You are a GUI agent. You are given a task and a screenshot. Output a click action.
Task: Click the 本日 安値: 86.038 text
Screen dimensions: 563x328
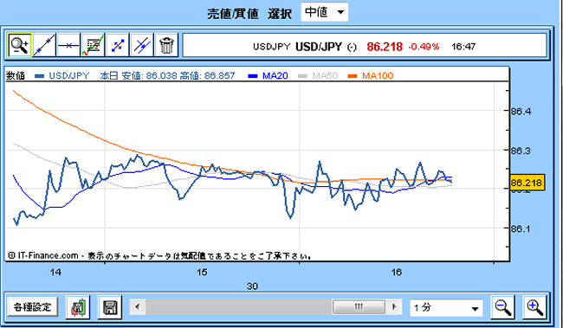pos(139,75)
